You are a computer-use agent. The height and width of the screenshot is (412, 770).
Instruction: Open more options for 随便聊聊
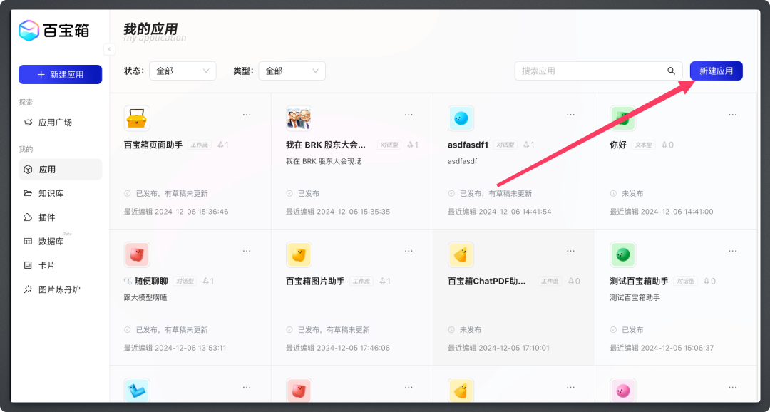247,252
